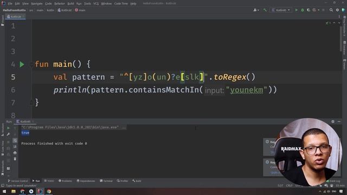This screenshot has width=347, height=195.
Task: Run the KotlinKt configuration with the toolbar play button
Action: pyautogui.click(x=297, y=10)
